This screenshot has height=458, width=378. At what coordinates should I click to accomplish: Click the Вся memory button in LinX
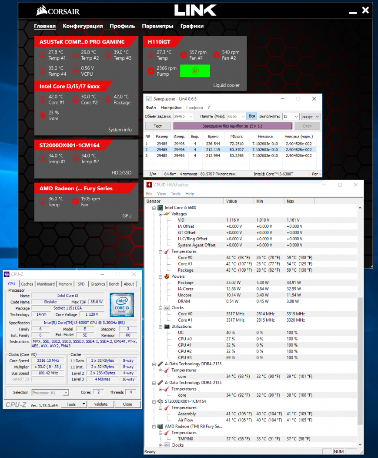coord(252,116)
